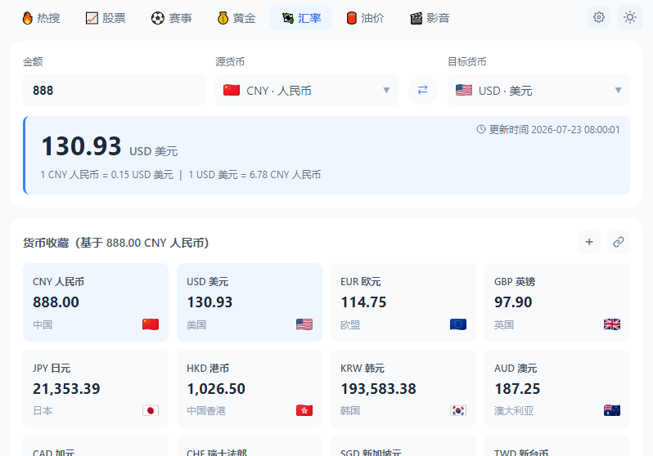Go to the 黄金 gold tab

coord(236,18)
